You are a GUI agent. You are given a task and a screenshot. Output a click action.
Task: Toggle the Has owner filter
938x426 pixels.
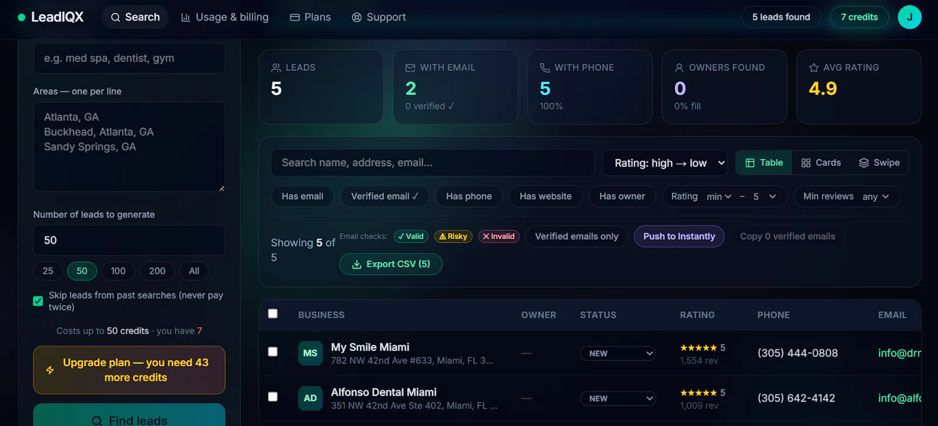click(622, 196)
